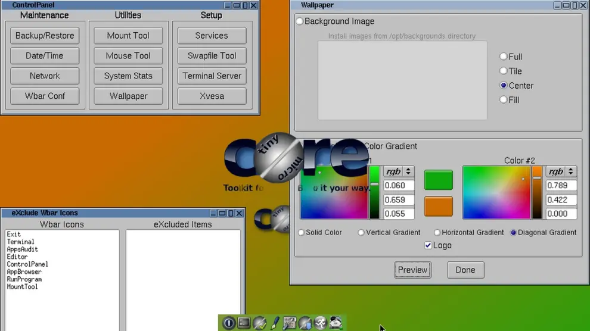The image size is (590, 331).
Task: Open the MountTool drive icon in dock
Action: (x=336, y=323)
